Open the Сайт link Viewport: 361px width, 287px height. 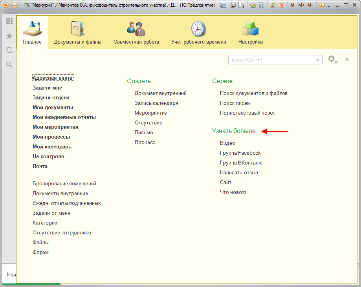click(x=225, y=183)
